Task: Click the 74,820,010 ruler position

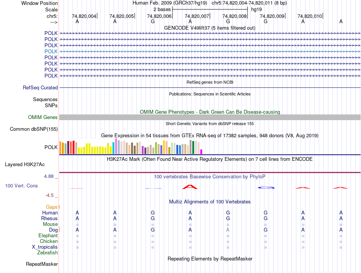Action: pos(310,16)
